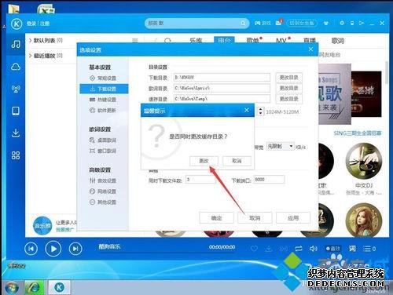
Task: Select 其他设置 in options dialog
Action: click(103, 202)
